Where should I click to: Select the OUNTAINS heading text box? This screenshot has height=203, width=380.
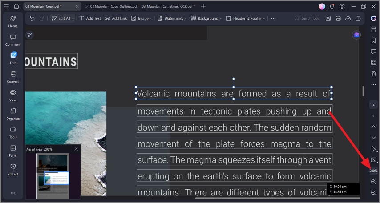point(51,61)
